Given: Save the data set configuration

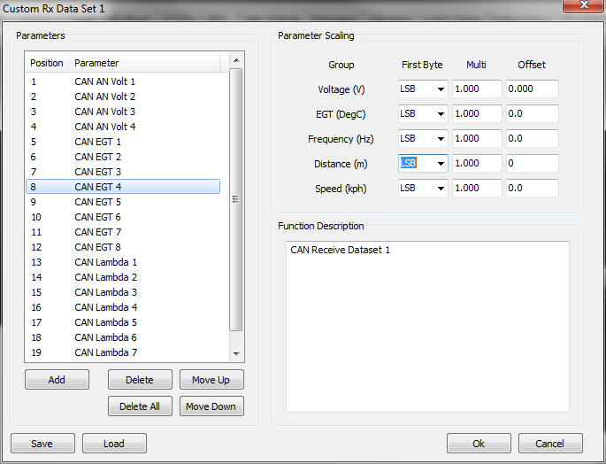Looking at the screenshot, I should point(42,444).
